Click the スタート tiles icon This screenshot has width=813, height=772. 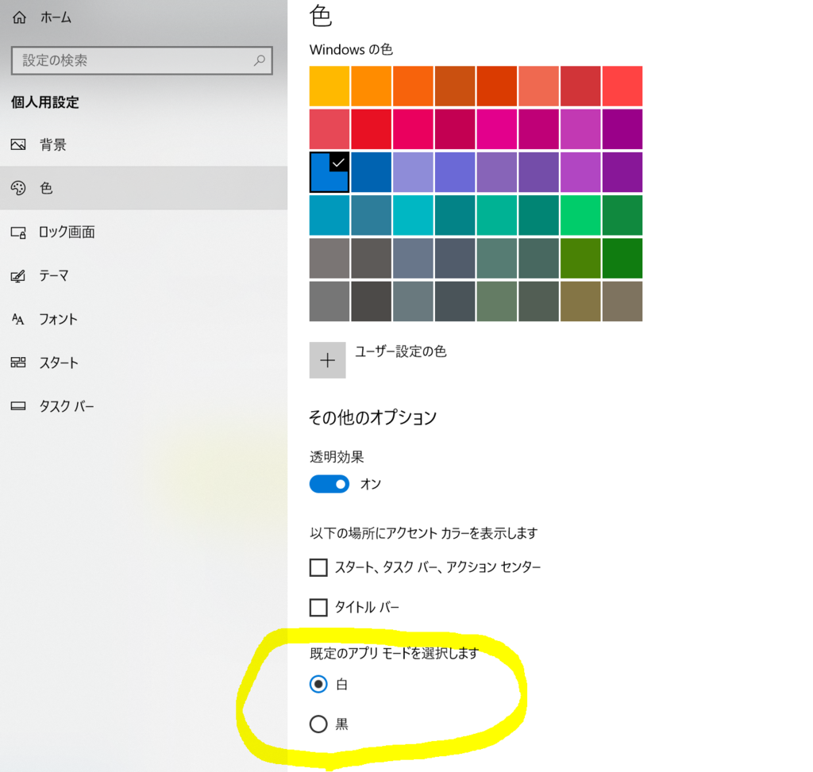(18, 362)
